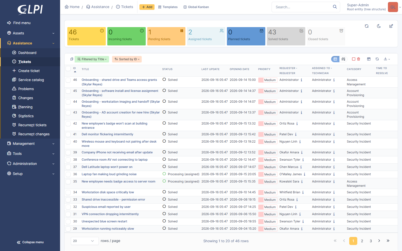Click the edit dashboard pencil icon
The height and width of the screenshot is (251, 402).
pyautogui.click(x=391, y=26)
